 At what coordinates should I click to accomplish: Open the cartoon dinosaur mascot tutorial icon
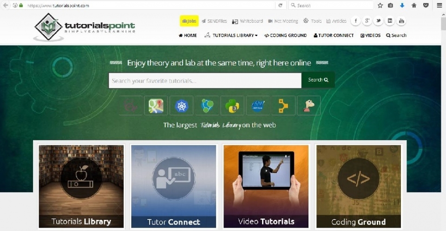coord(308,106)
